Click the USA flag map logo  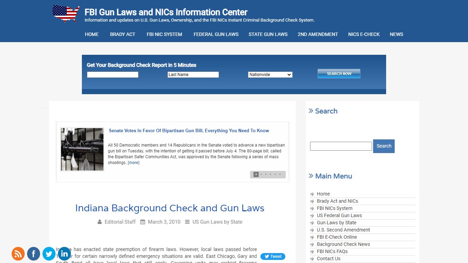coord(66,14)
